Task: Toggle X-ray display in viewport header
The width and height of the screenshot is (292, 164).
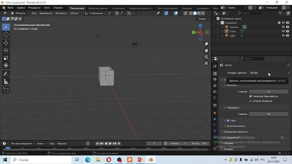Action: click(186, 13)
